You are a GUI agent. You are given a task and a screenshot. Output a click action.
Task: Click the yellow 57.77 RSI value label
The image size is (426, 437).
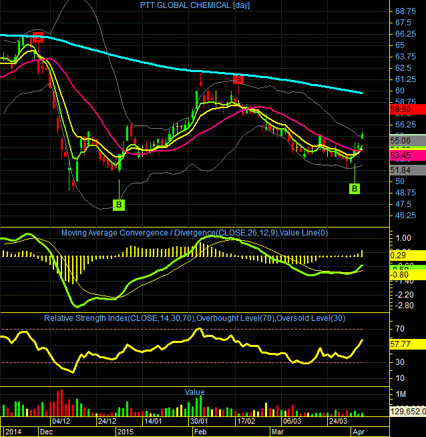pyautogui.click(x=408, y=344)
